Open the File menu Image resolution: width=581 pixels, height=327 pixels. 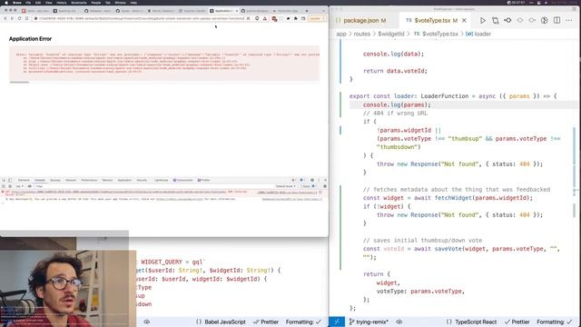(x=28, y=3)
